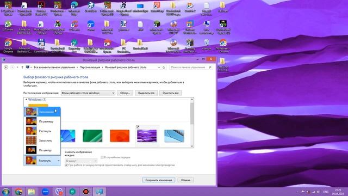This screenshot has width=348, height=196.
Task: Click Персонализация in the breadcrumb
Action: pyautogui.click(x=90, y=68)
